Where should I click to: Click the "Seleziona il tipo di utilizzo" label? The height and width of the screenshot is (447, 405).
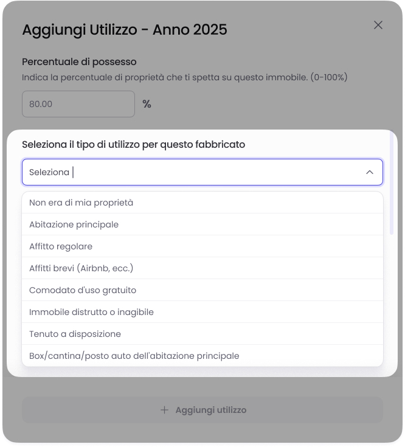coord(134,145)
